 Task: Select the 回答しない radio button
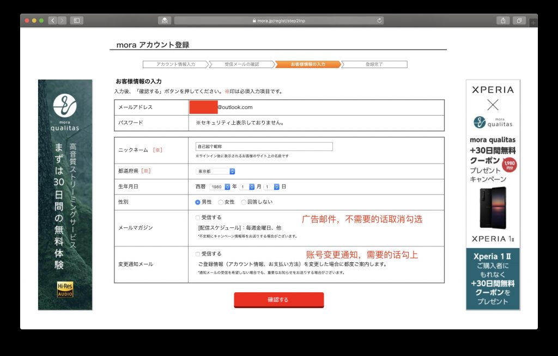[x=244, y=202]
